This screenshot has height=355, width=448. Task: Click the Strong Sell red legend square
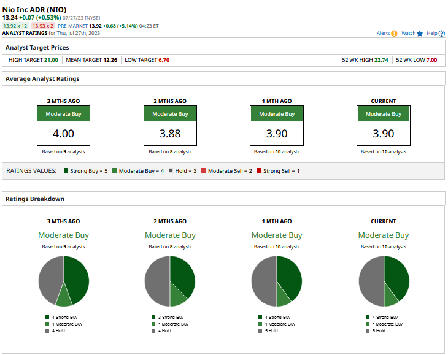tap(259, 170)
